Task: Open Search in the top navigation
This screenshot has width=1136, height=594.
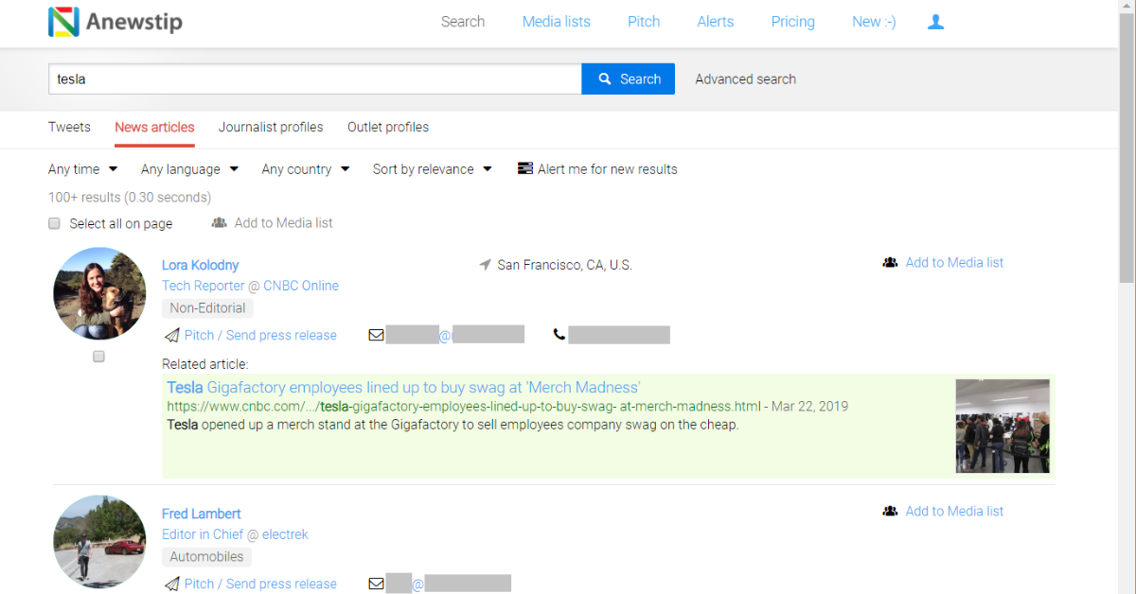Action: 463,22
